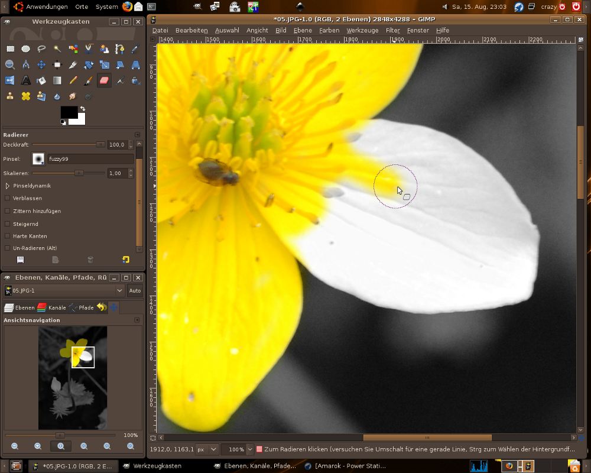The image size is (591, 473).
Task: Select the Free Select lasso tool
Action: (x=41, y=48)
